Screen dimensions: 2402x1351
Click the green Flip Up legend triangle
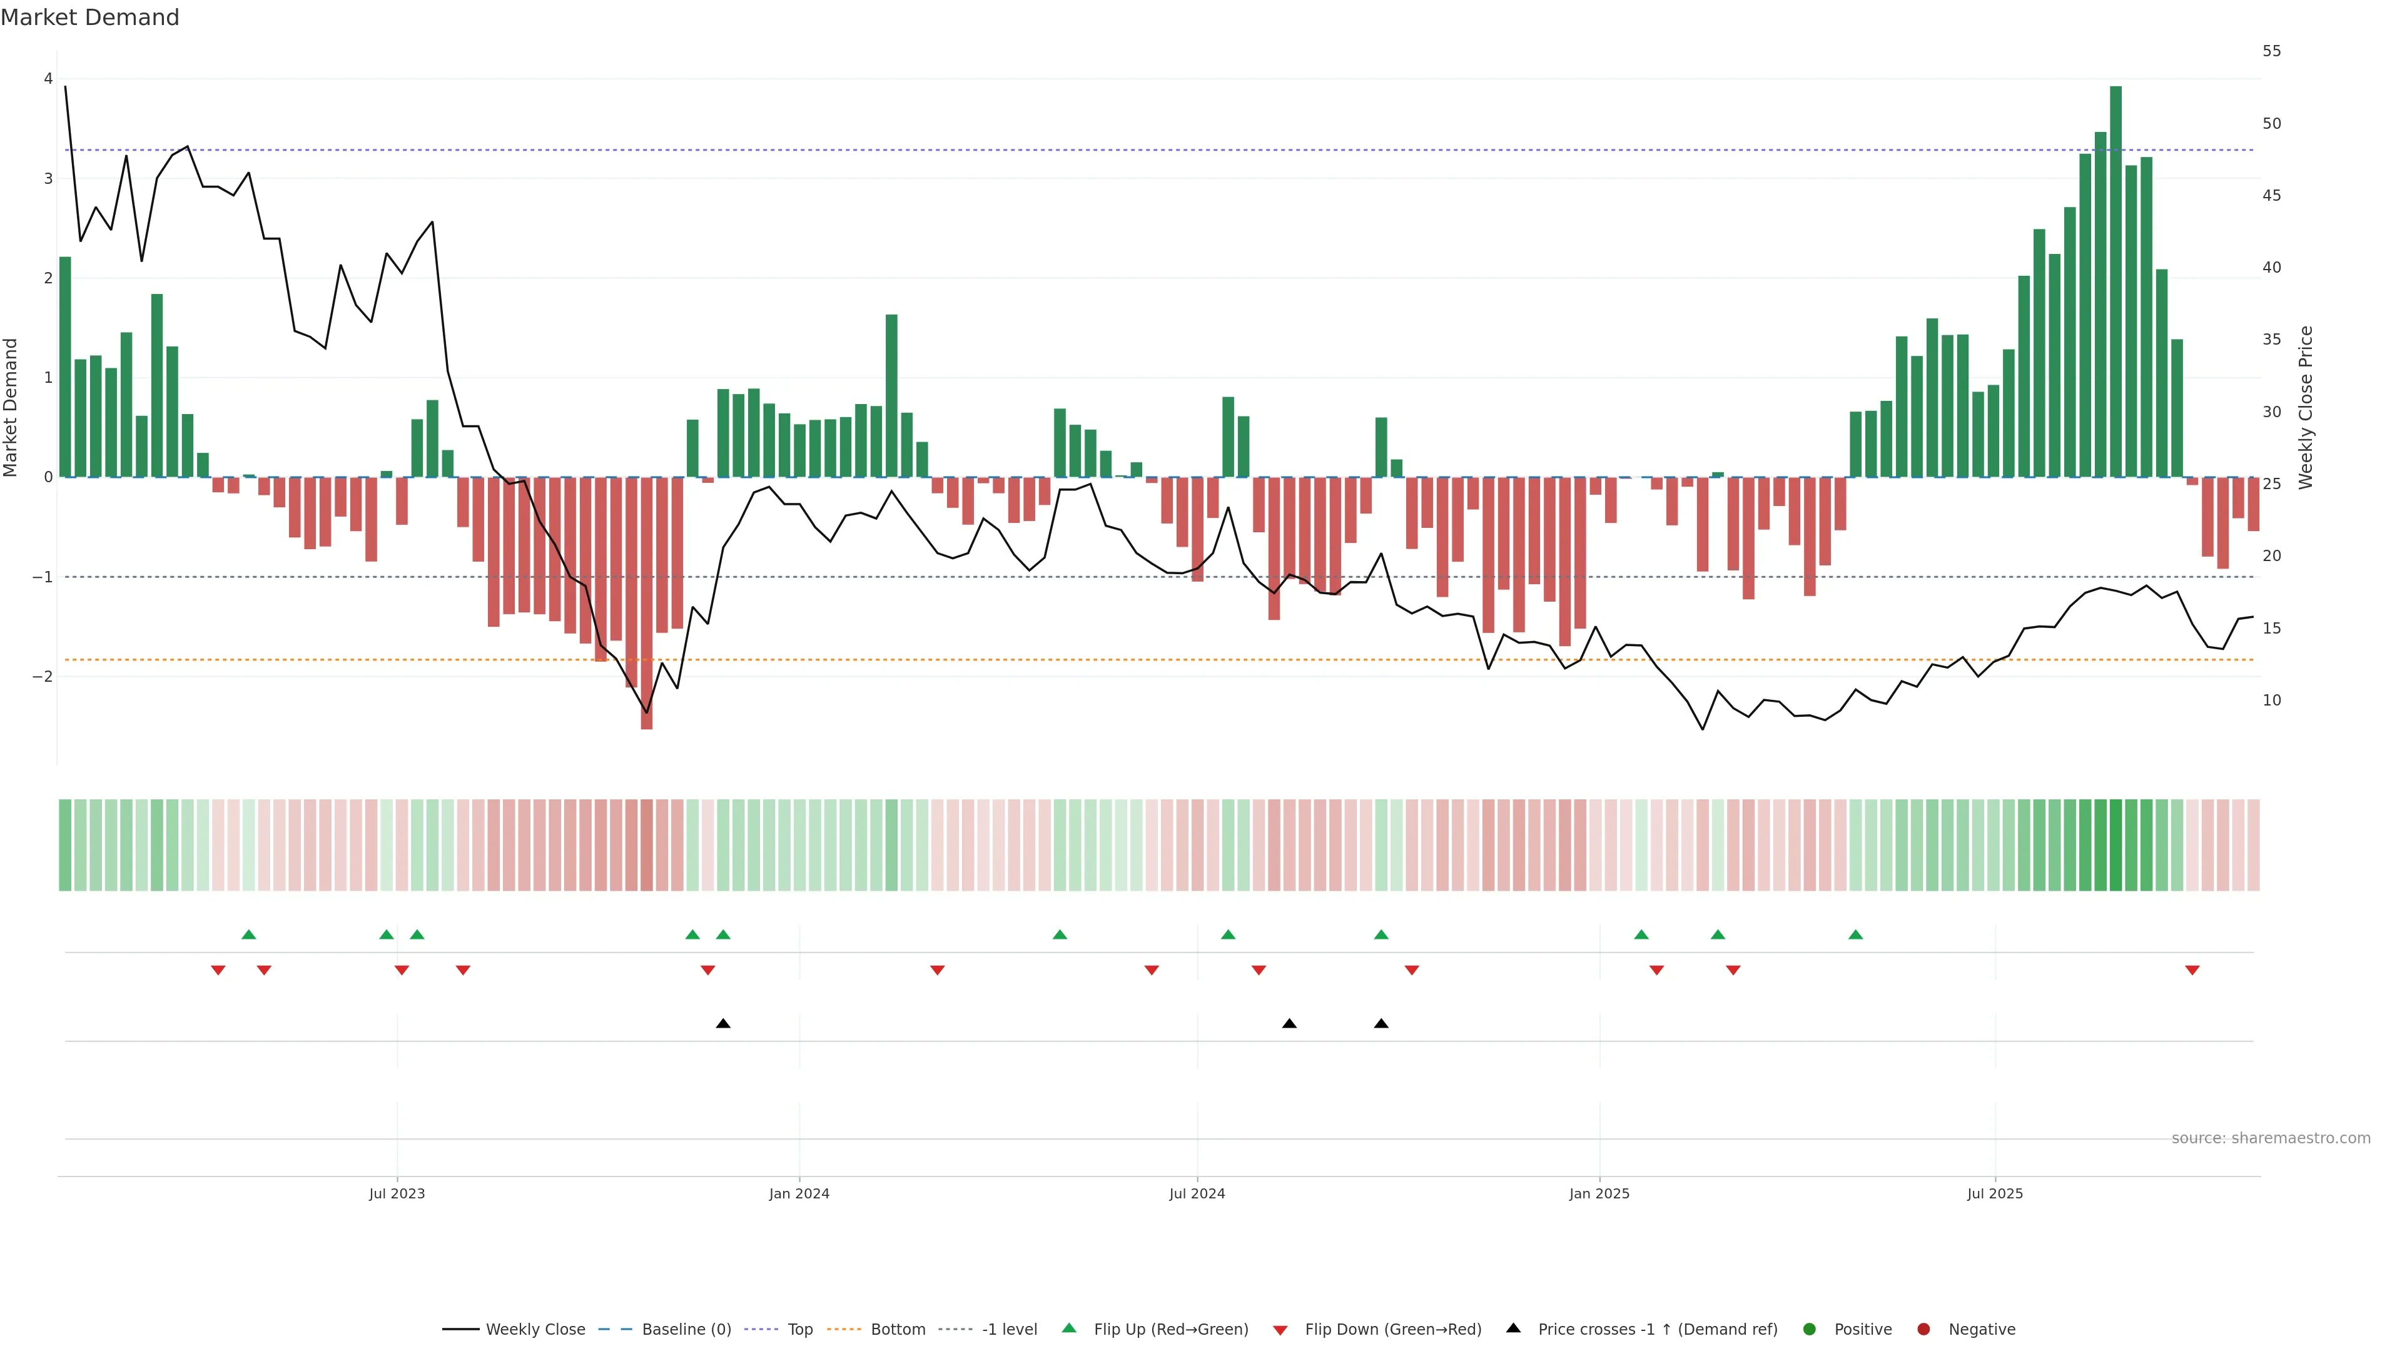1070,1328
